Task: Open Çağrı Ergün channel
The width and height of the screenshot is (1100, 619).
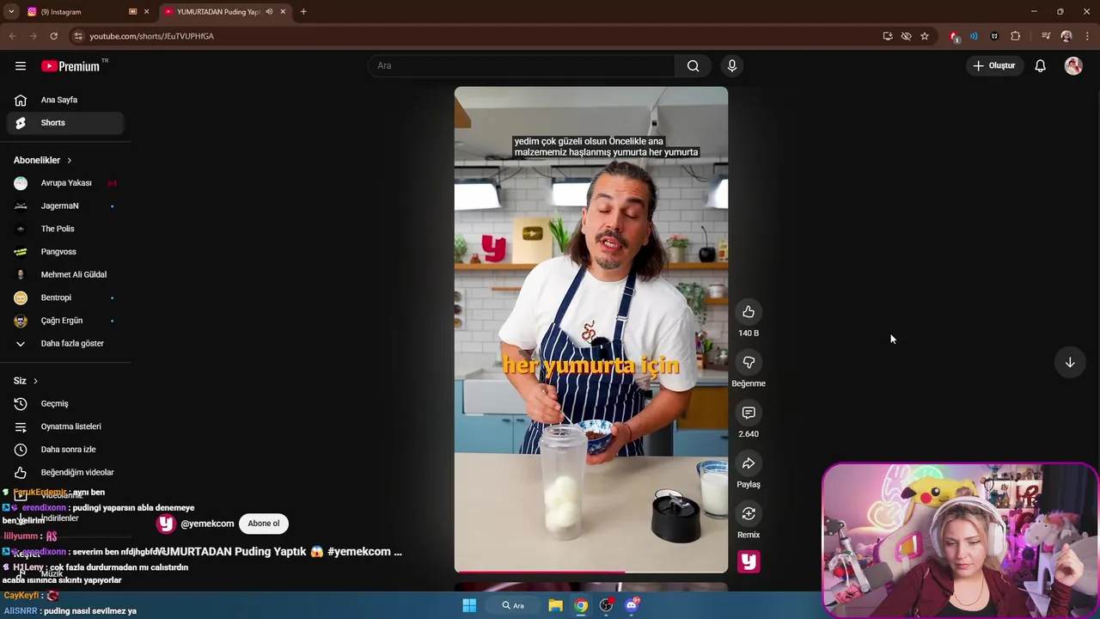Action: [65, 321]
